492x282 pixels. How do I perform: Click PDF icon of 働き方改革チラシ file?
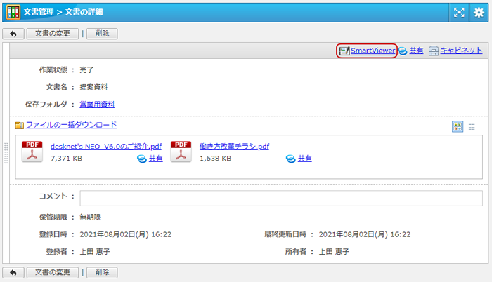pos(181,152)
